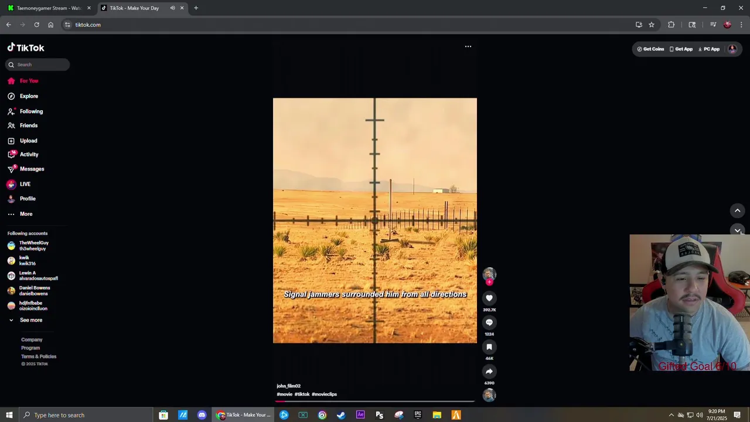The width and height of the screenshot is (750, 422).
Task: Open the Chrome three-dot menu
Action: (741, 25)
